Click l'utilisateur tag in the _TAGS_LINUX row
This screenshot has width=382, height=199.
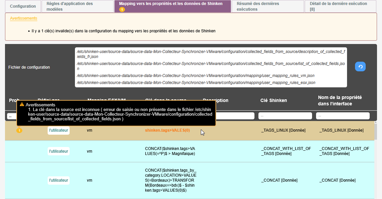coord(59,130)
